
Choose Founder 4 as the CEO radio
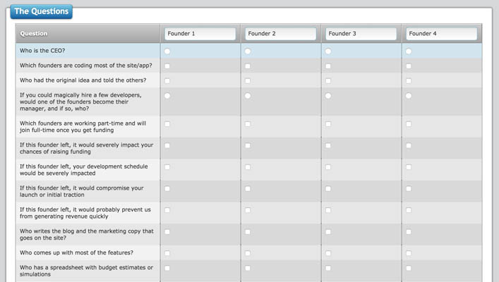pyautogui.click(x=409, y=51)
